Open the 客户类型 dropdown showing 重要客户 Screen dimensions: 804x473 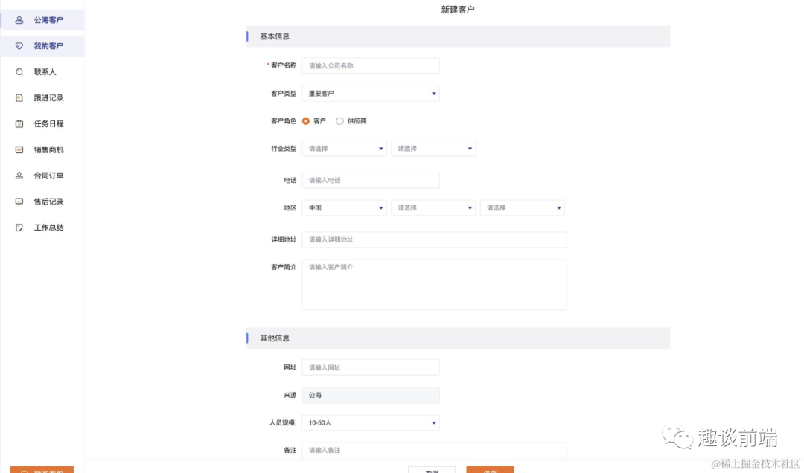(371, 93)
